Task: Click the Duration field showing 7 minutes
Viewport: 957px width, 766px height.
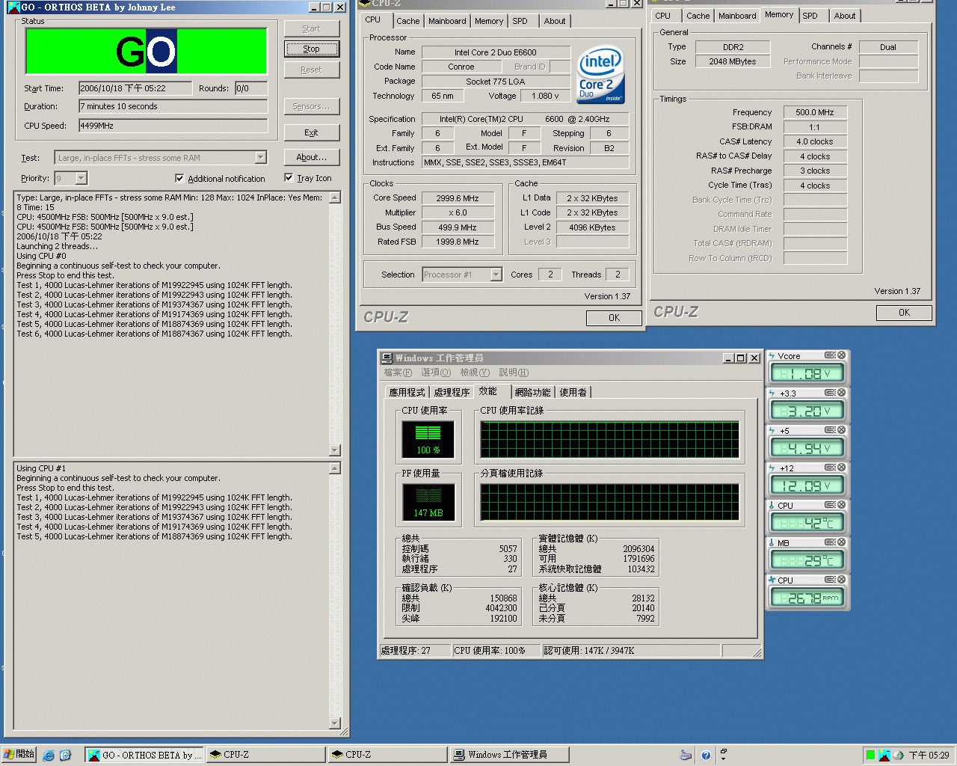Action: (173, 106)
